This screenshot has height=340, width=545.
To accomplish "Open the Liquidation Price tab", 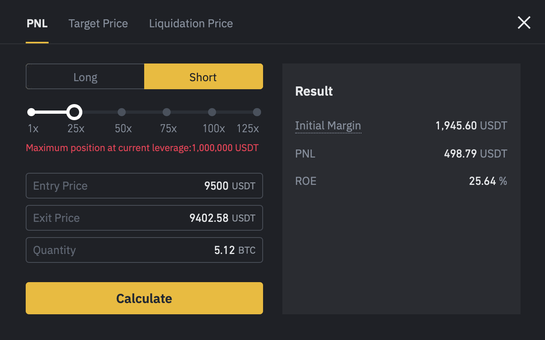I will 191,24.
